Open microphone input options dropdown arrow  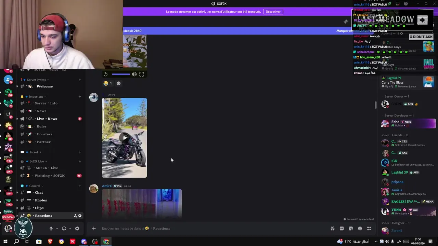coord(57,229)
